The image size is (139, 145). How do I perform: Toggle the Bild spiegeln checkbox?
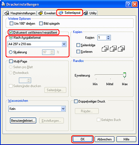[41, 24]
